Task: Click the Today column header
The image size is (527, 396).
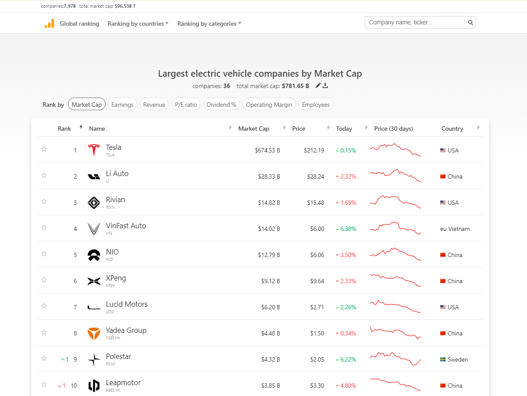Action: click(344, 129)
